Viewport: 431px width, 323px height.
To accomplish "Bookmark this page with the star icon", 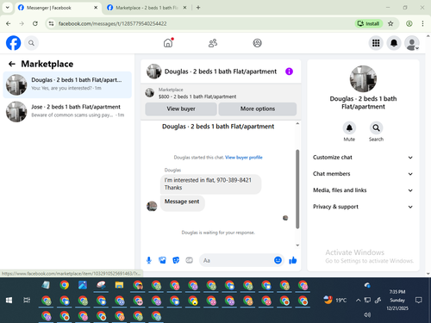I will click(x=390, y=23).
